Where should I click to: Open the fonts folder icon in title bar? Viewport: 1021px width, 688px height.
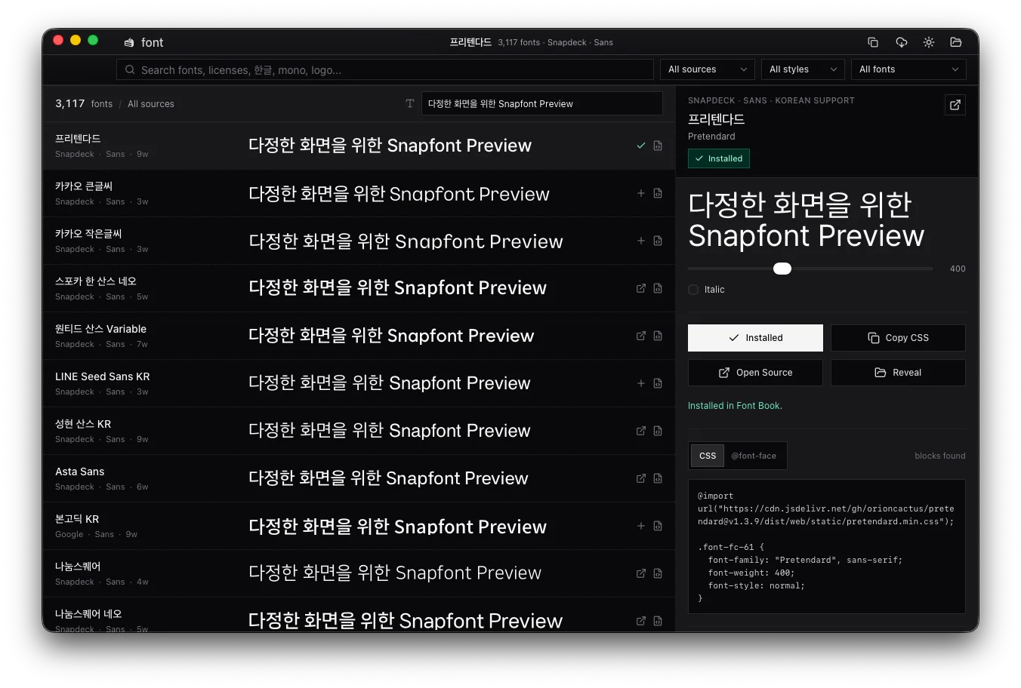(x=956, y=42)
